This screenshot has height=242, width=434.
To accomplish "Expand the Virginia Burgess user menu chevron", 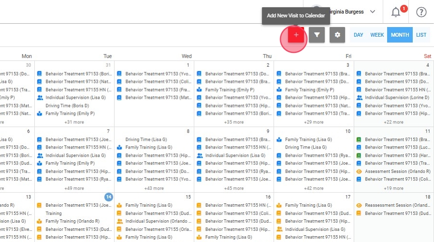I will 373,12.
